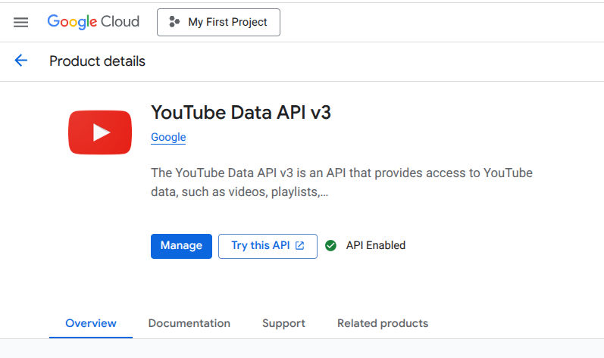Click the API Enabled status text
The image size is (604, 358).
376,245
